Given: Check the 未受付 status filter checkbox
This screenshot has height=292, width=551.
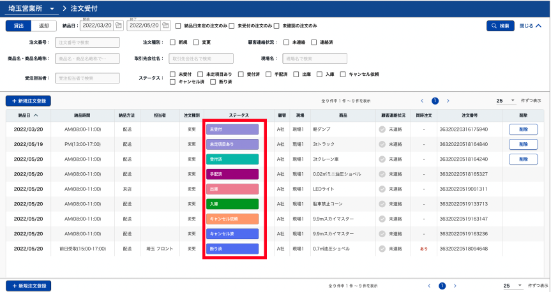Looking at the screenshot, I should click(173, 74).
